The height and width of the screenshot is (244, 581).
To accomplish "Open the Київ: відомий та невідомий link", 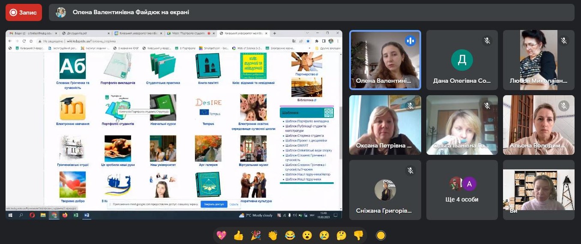I will (253, 83).
